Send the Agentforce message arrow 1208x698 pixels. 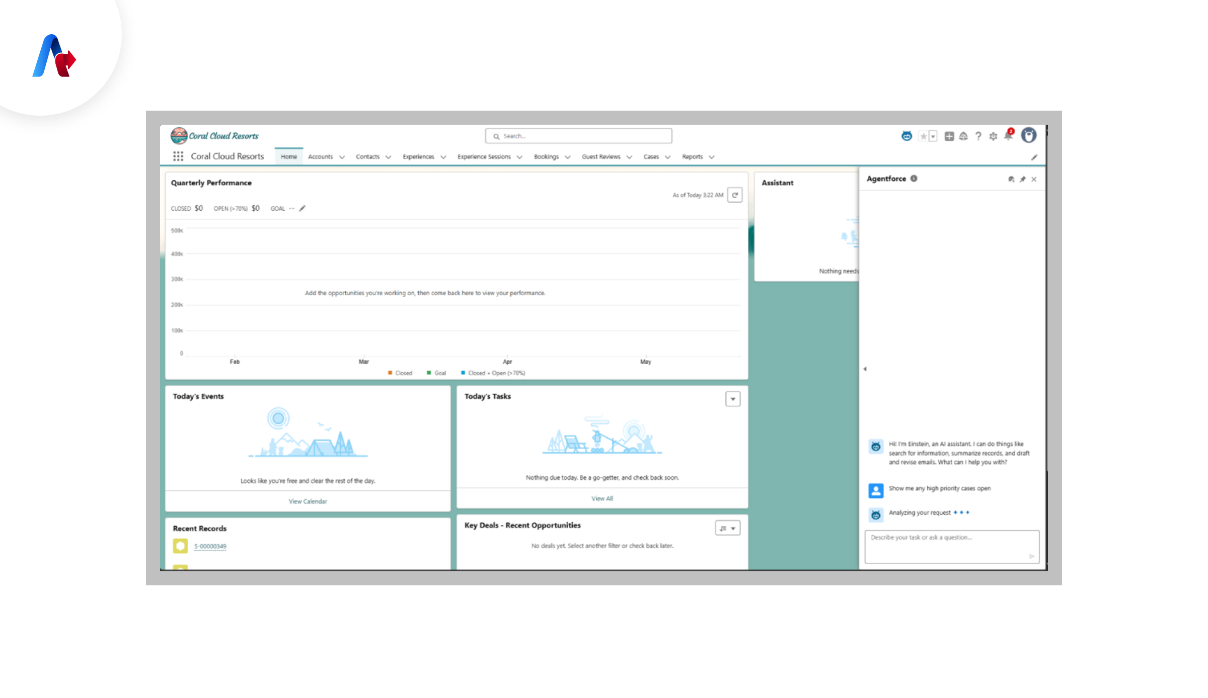[1031, 556]
